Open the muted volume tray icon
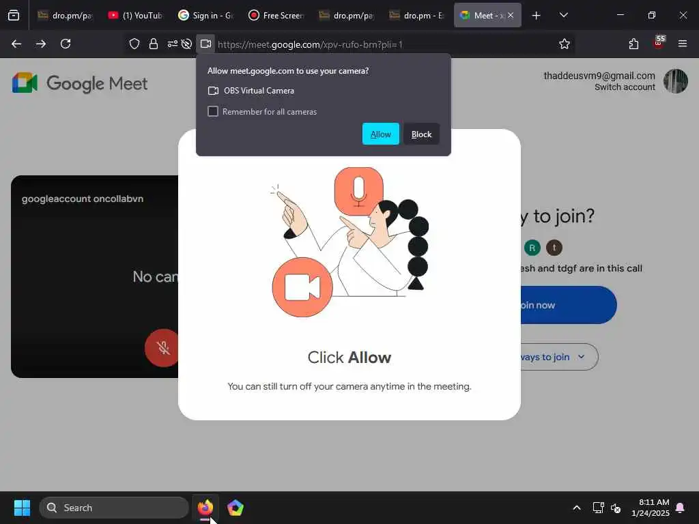 616,508
